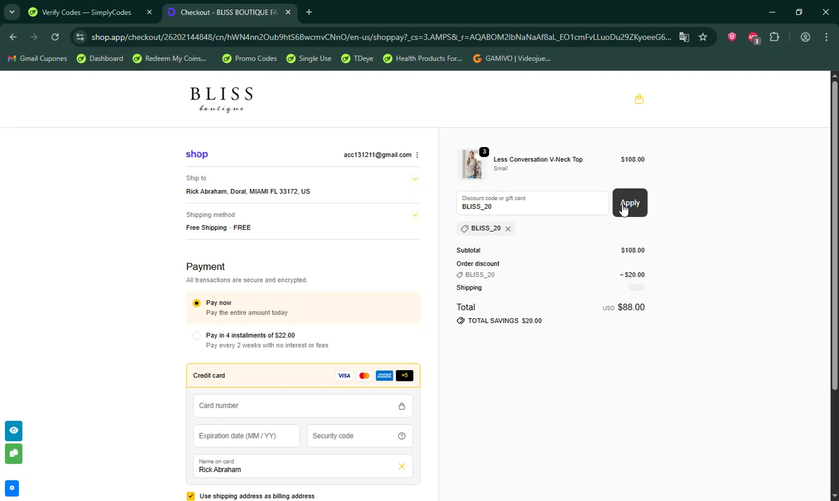Open Promo Codes bookmark
Screen dimensions: 839x501
tap(249, 58)
